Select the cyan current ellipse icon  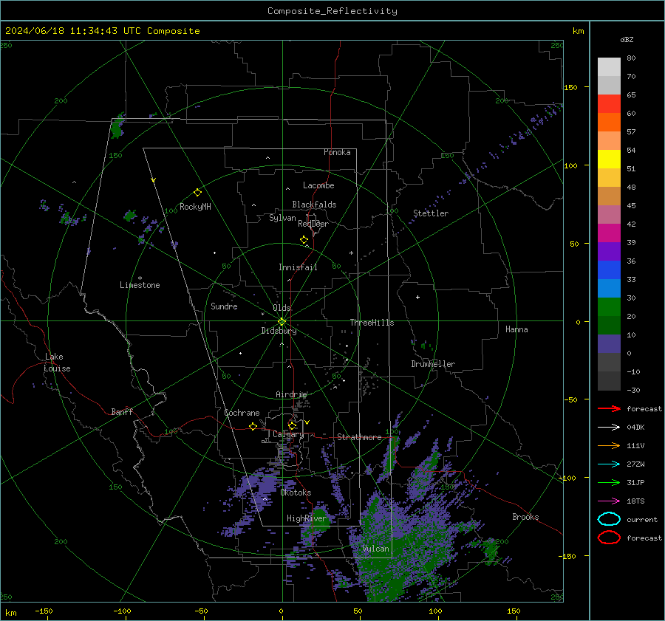(609, 519)
